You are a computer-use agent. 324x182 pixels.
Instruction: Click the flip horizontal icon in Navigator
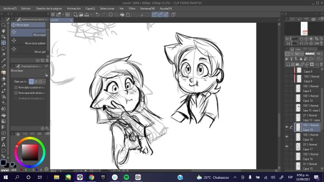(x=316, y=43)
